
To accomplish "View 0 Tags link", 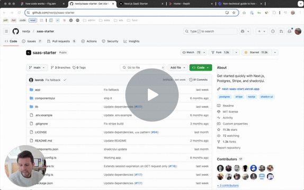I will (79, 68).
